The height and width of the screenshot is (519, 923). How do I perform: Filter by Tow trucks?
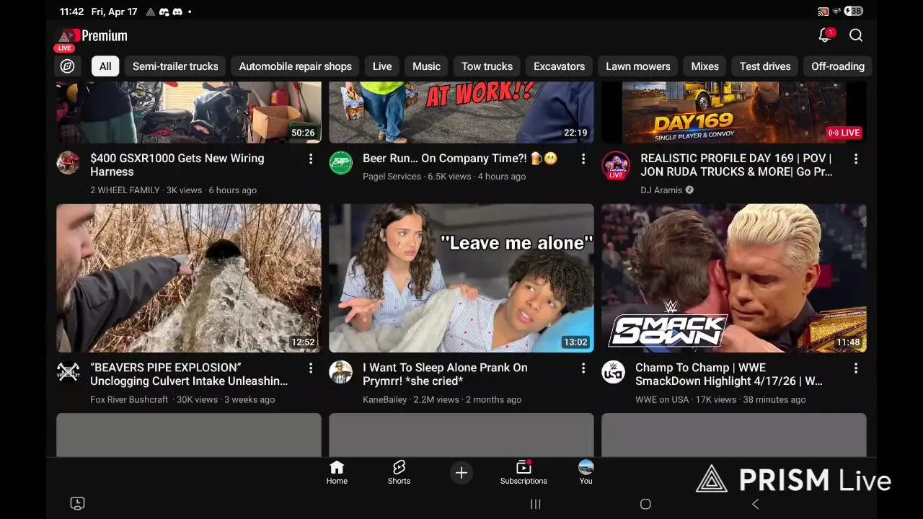tap(487, 66)
